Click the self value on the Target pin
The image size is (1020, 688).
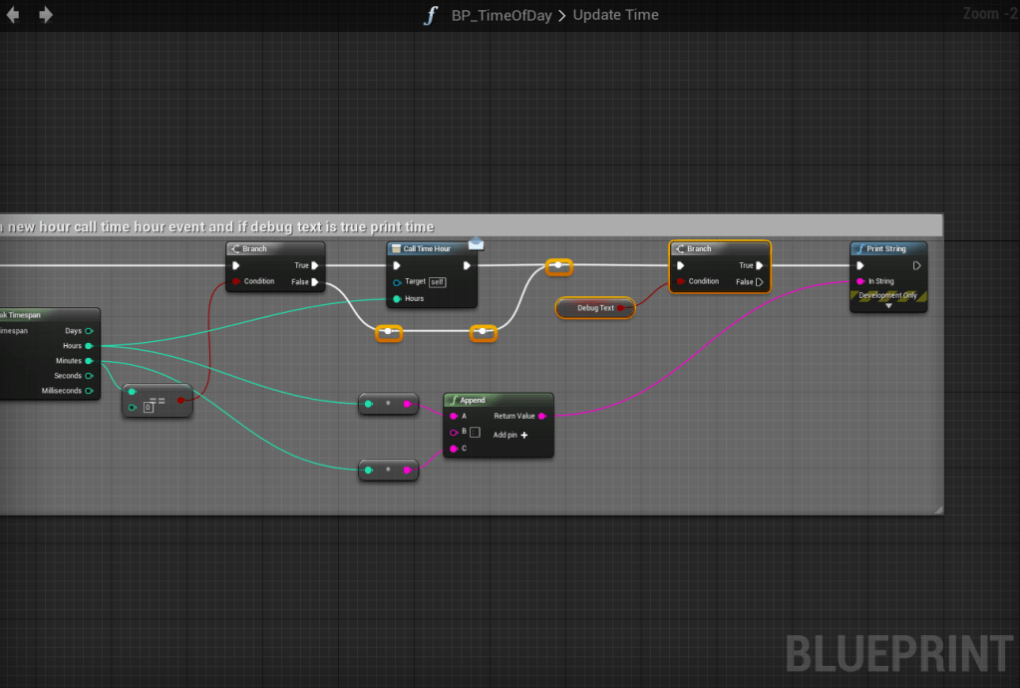[x=437, y=282]
